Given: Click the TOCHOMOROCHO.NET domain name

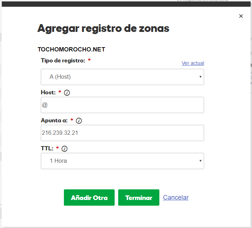Looking at the screenshot, I should pos(71,50).
